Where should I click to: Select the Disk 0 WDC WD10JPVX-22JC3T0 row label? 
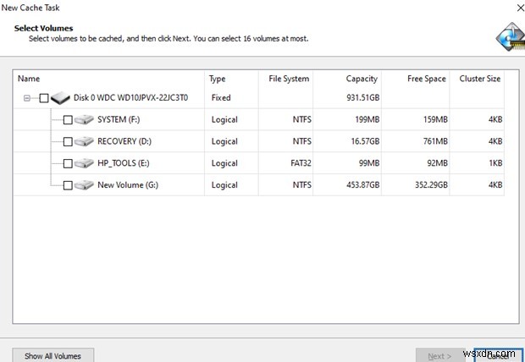(130, 98)
